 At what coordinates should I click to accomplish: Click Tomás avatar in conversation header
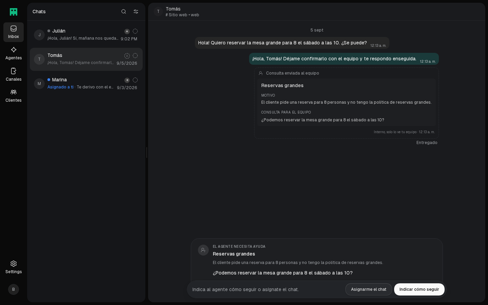click(x=158, y=12)
